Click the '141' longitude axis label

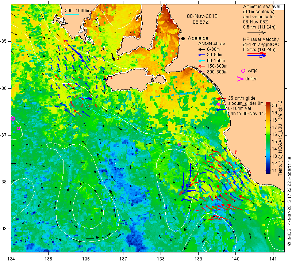coord(273,259)
